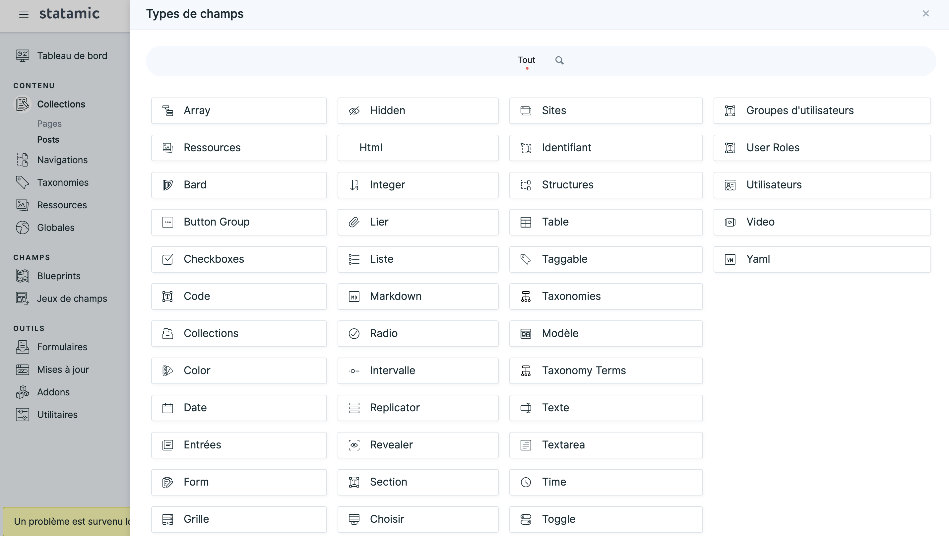Click the Checkboxes field icon
The image size is (949, 536).
pyautogui.click(x=168, y=259)
